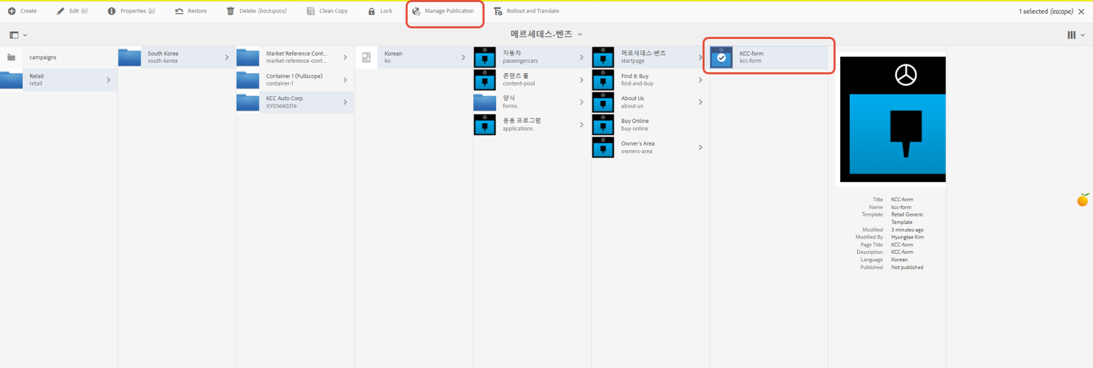
Task: Expand Container 1 (Fullscope) chevron
Action: click(345, 80)
